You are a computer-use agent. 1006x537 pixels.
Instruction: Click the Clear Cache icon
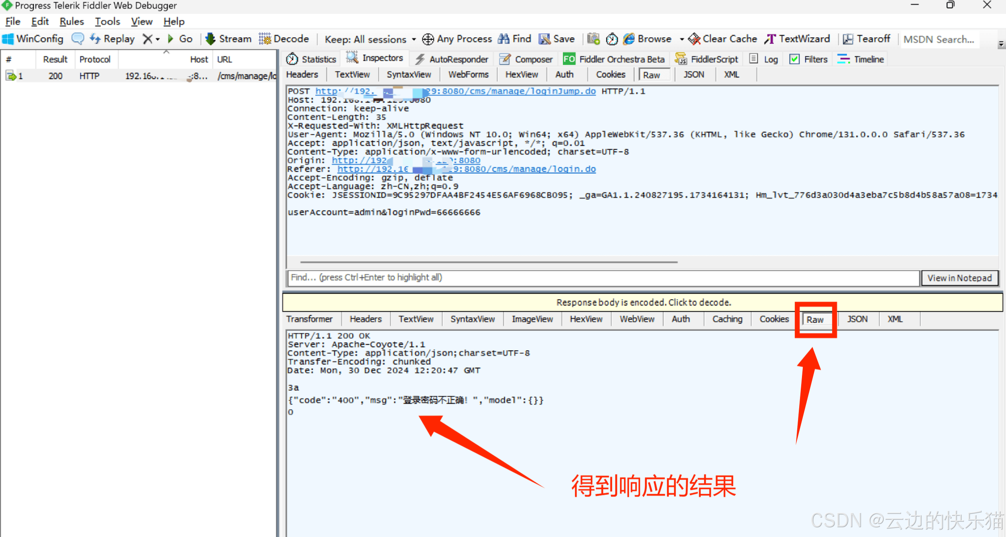(x=695, y=39)
